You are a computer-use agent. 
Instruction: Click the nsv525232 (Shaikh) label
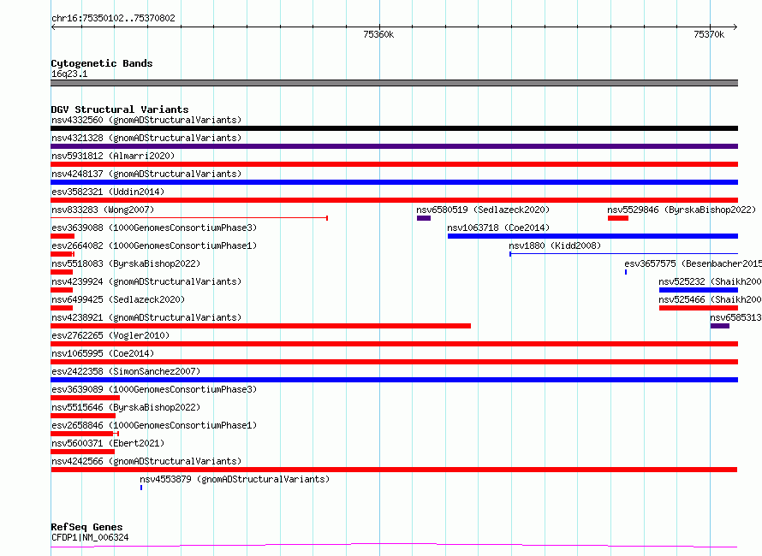coord(710,281)
